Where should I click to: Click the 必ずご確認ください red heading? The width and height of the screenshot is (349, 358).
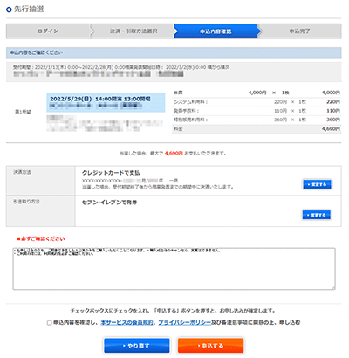[41, 239]
